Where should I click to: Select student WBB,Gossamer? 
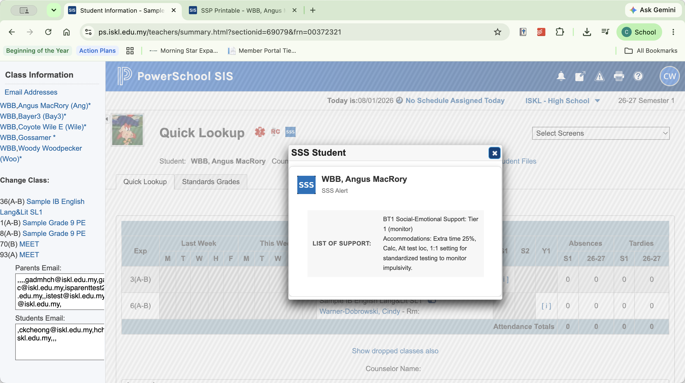coord(28,137)
